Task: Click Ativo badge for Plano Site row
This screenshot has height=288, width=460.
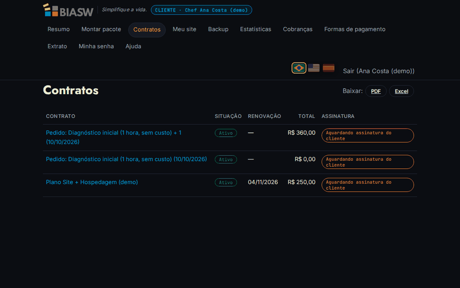Action: click(225, 182)
